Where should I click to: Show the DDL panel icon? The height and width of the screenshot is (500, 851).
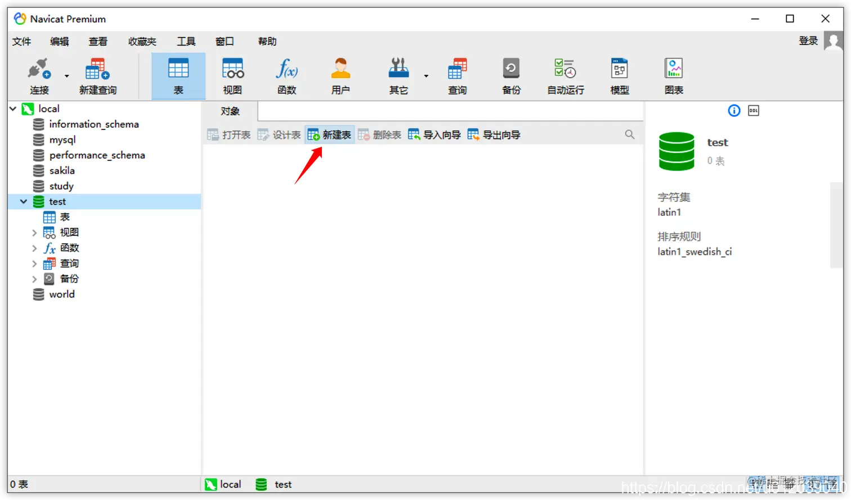[x=754, y=111]
